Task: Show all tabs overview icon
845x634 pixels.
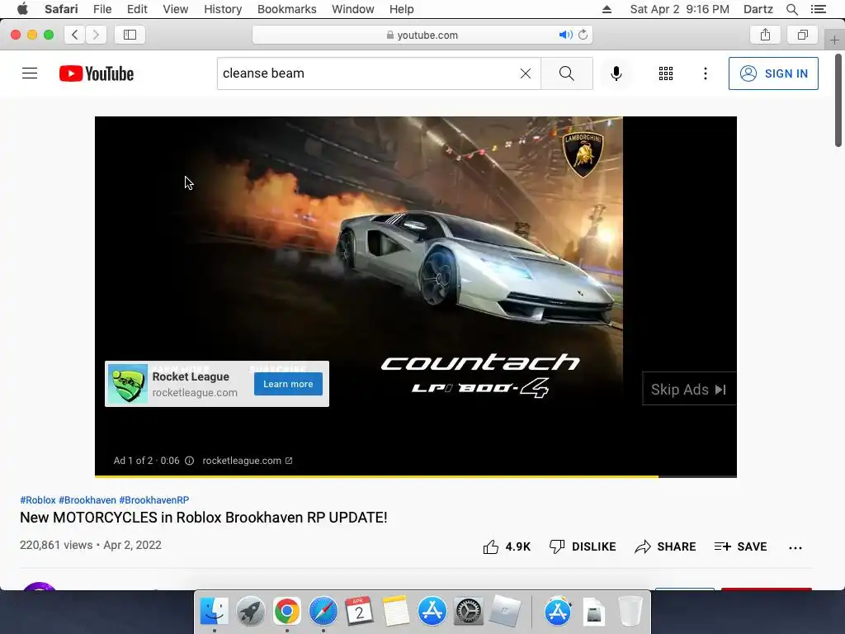Action: coord(803,35)
